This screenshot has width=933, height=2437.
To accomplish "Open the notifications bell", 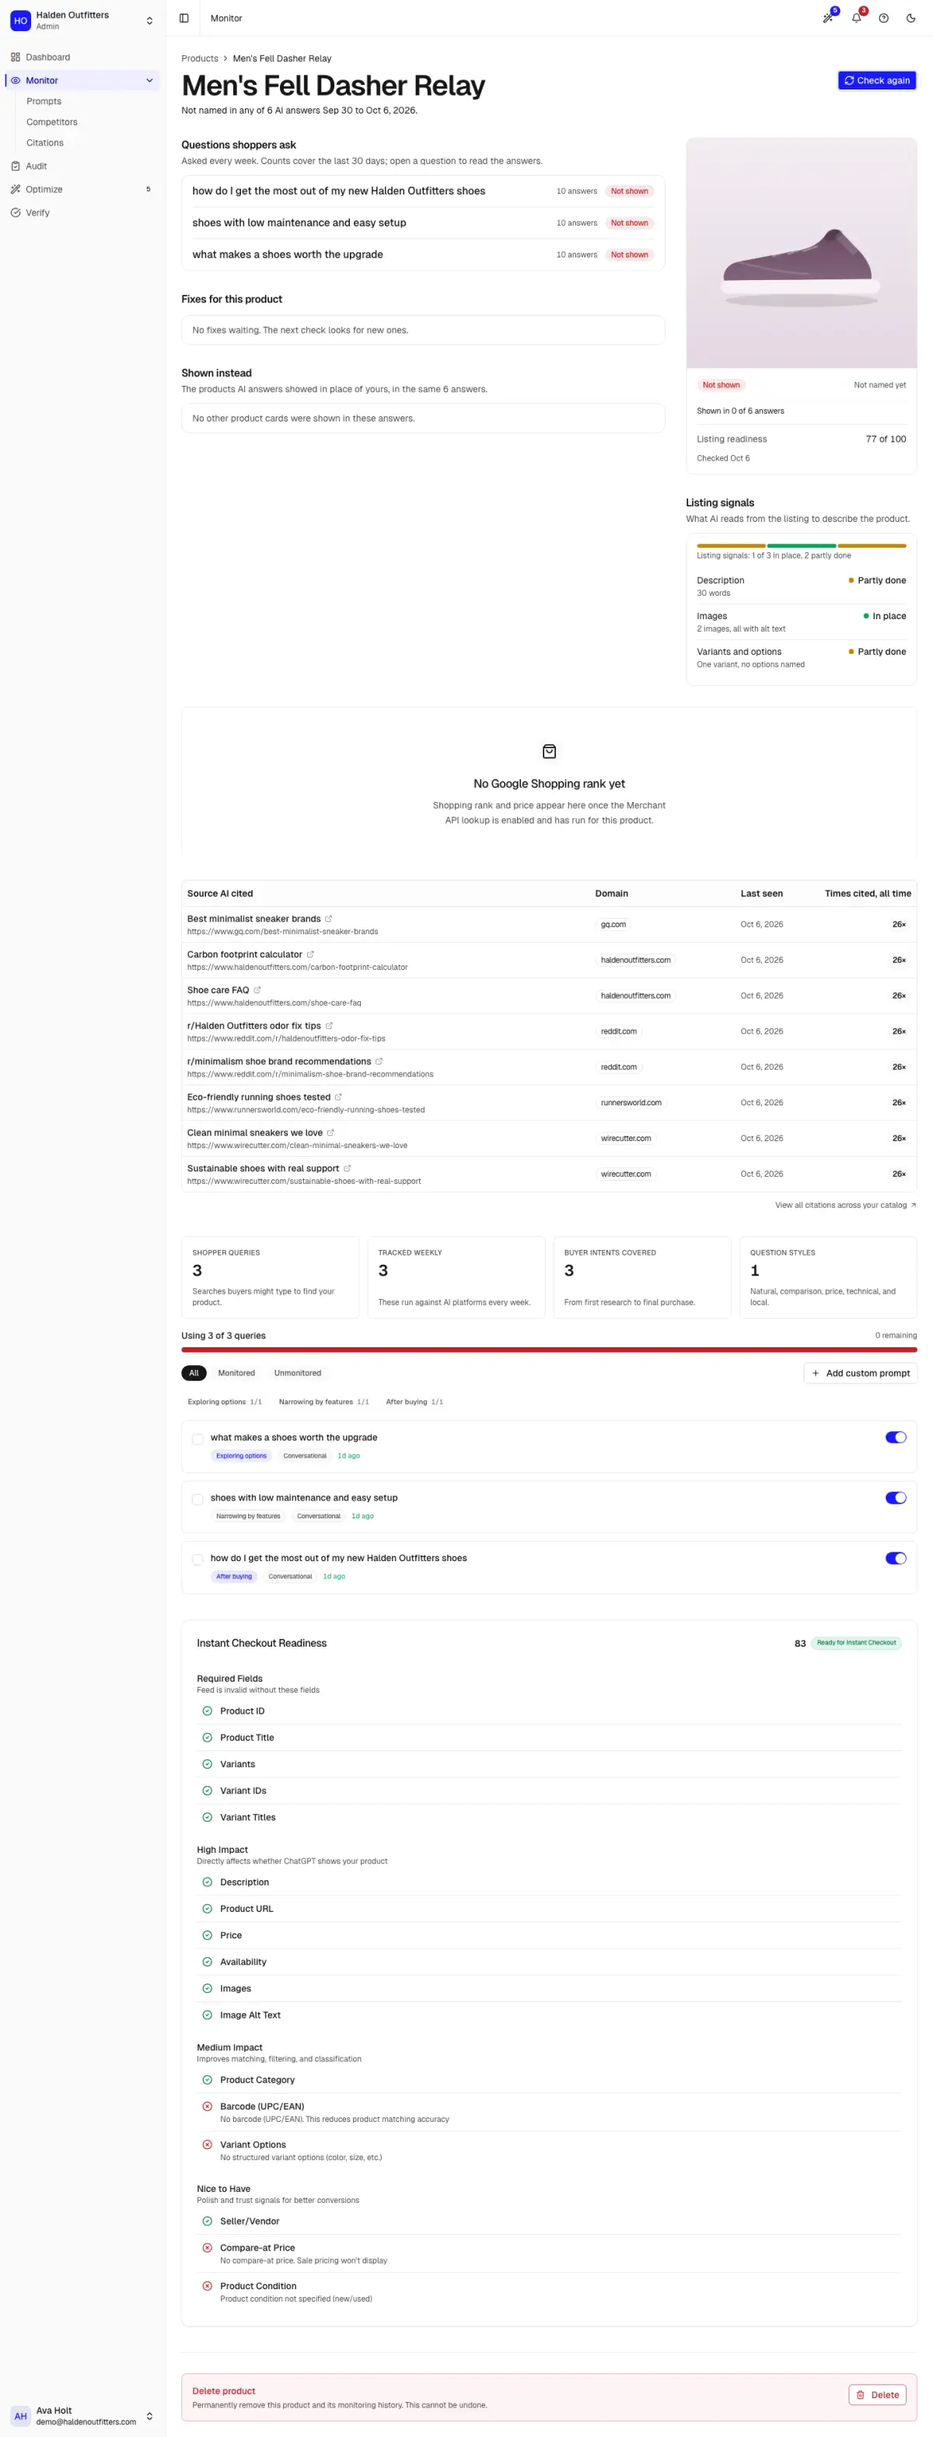I will (855, 18).
